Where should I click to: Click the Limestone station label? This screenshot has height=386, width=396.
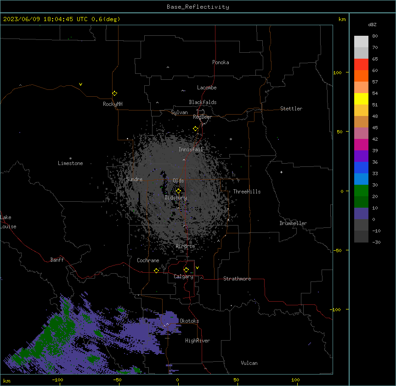[x=70, y=163]
